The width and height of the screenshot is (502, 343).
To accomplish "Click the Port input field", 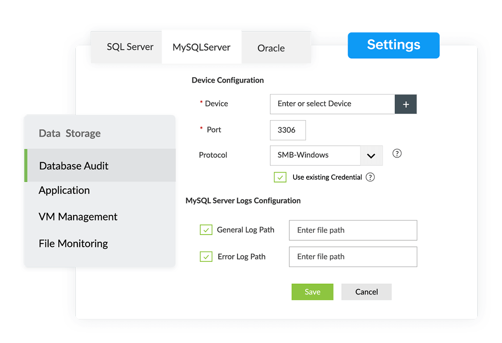I will coord(287,131).
